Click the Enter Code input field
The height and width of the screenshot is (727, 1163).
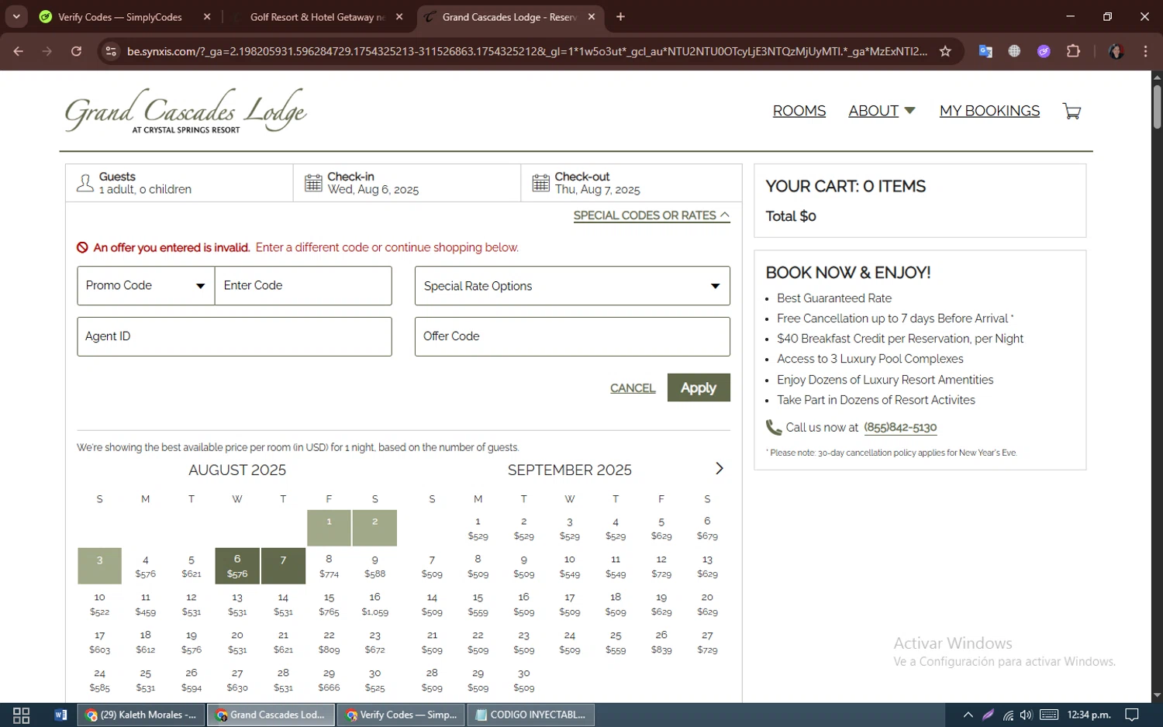[303, 285]
